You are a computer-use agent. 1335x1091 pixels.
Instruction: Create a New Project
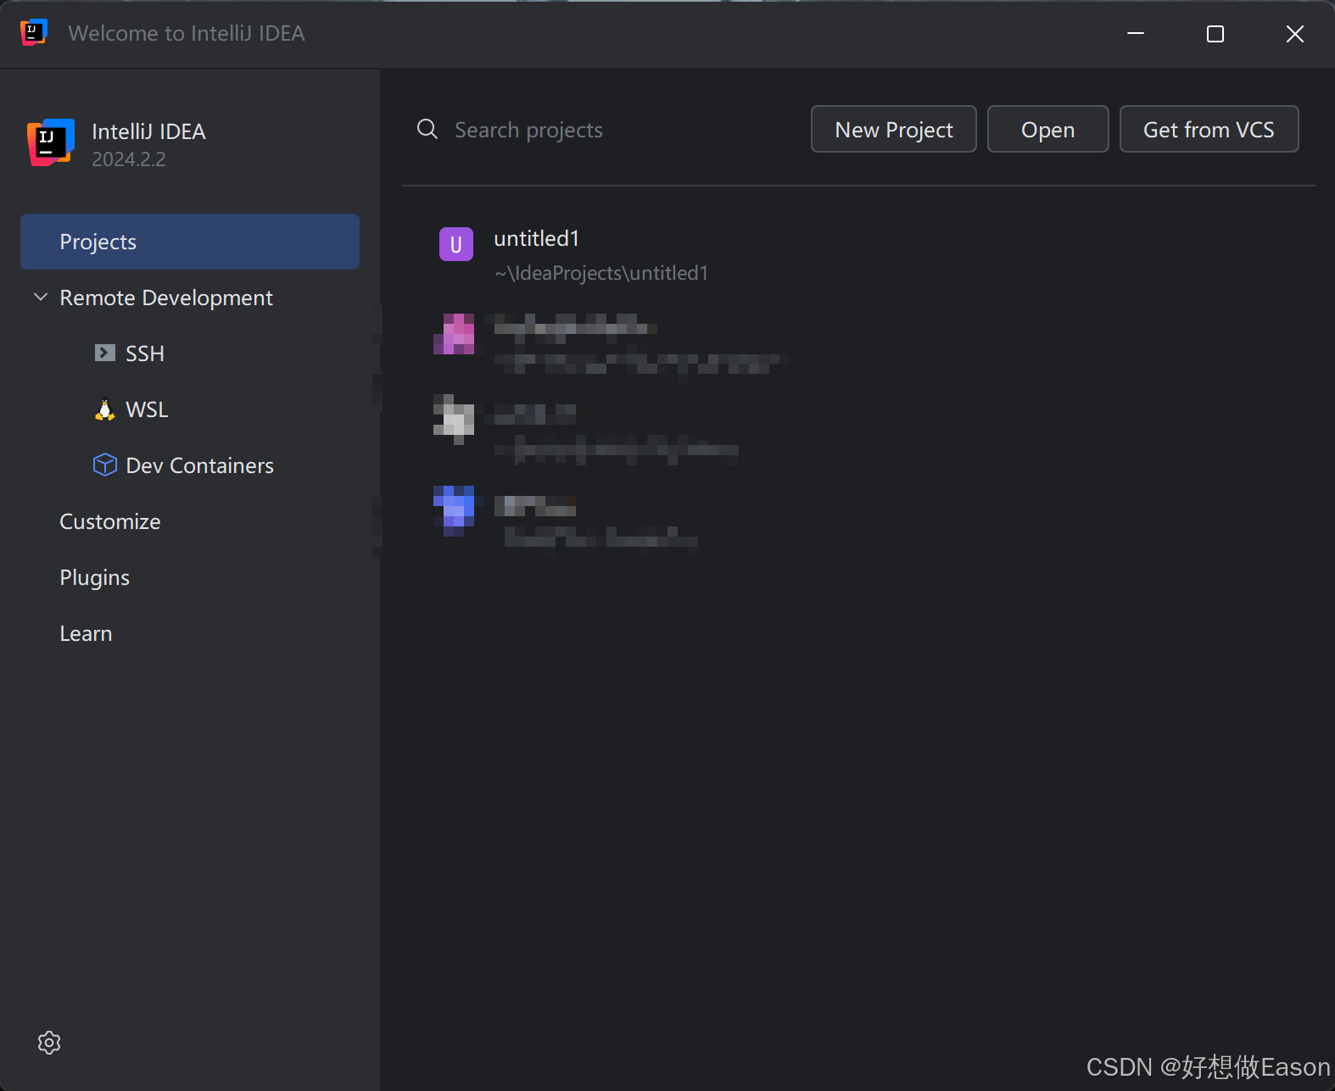(894, 129)
